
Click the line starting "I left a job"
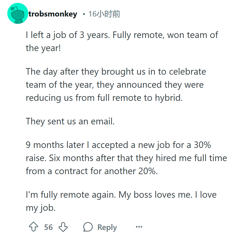click(122, 35)
